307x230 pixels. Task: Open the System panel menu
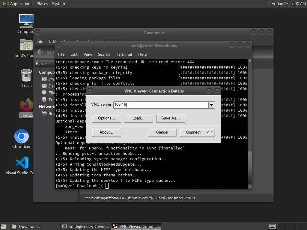pyautogui.click(x=58, y=4)
